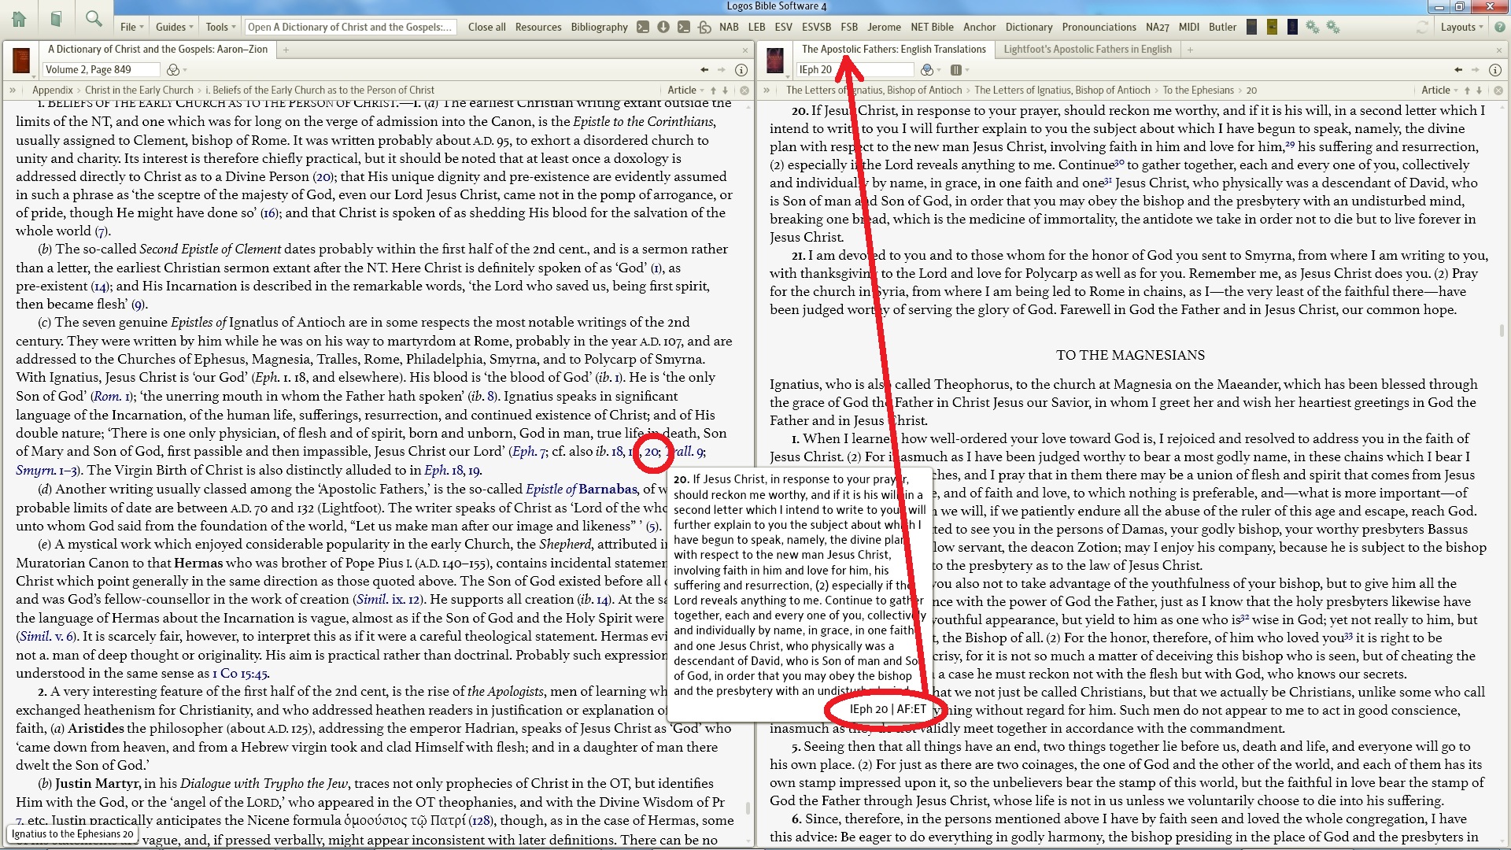Click the Search magnifier icon
Viewport: 1511px width, 850px height.
pos(94,19)
